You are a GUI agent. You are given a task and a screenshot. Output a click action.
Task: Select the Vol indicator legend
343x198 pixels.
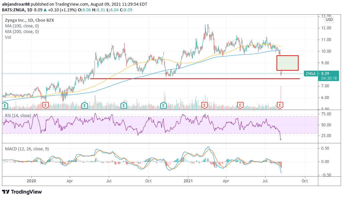click(8, 37)
